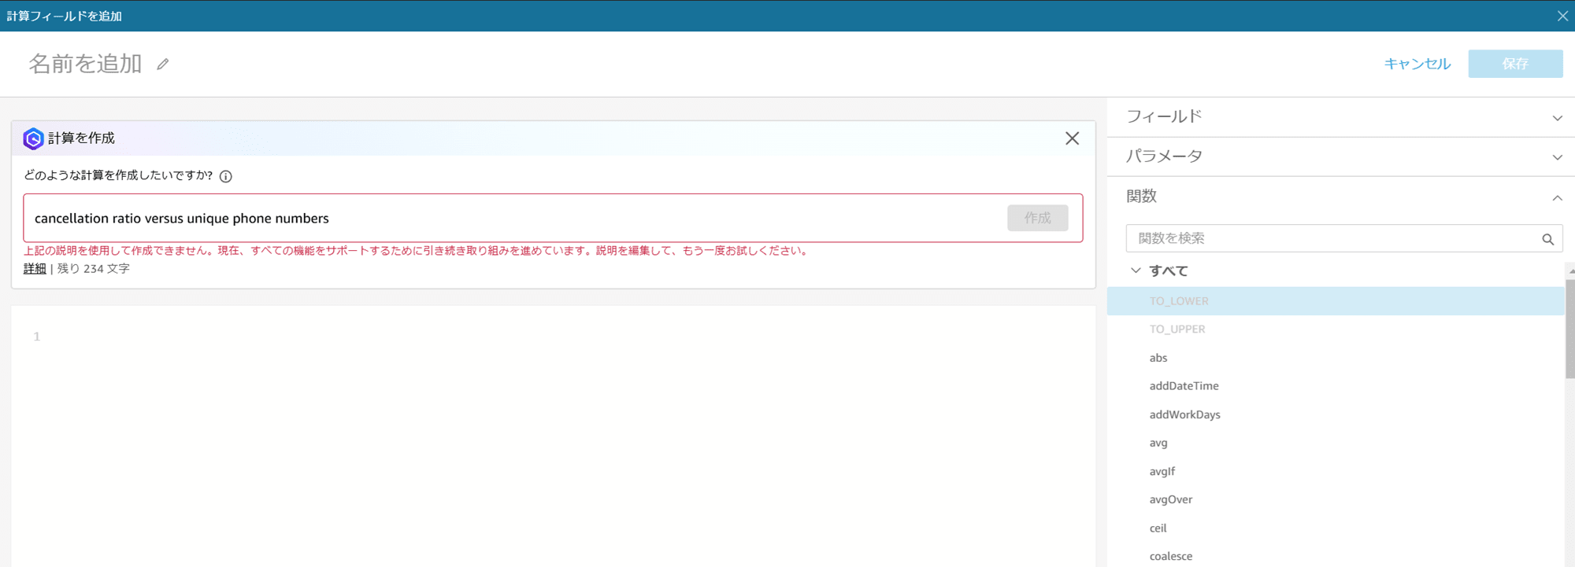Click the info icon beside the question
The image size is (1575, 567).
226,176
